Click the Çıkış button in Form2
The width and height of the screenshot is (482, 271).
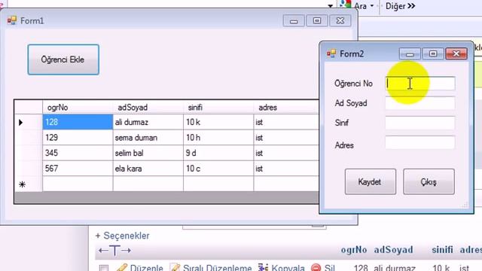point(429,181)
